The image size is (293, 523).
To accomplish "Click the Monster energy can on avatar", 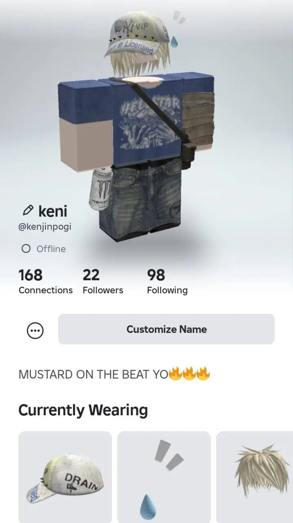I will (98, 188).
